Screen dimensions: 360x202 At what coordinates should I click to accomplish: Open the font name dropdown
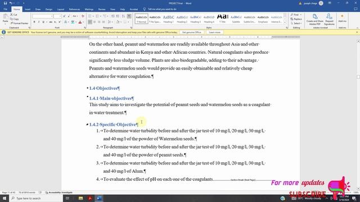(x=52, y=16)
